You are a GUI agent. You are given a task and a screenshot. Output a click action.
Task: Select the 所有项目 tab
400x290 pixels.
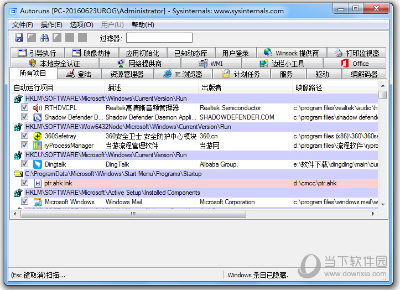[x=33, y=73]
